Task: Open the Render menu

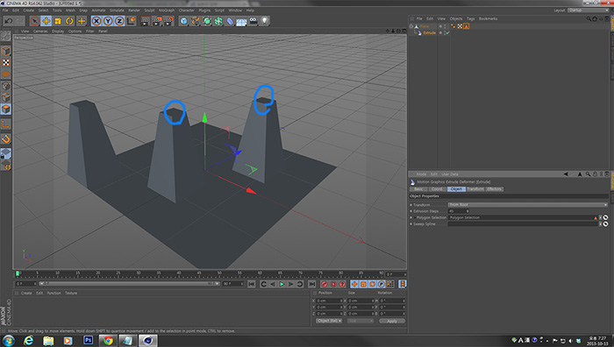Action: click(134, 11)
